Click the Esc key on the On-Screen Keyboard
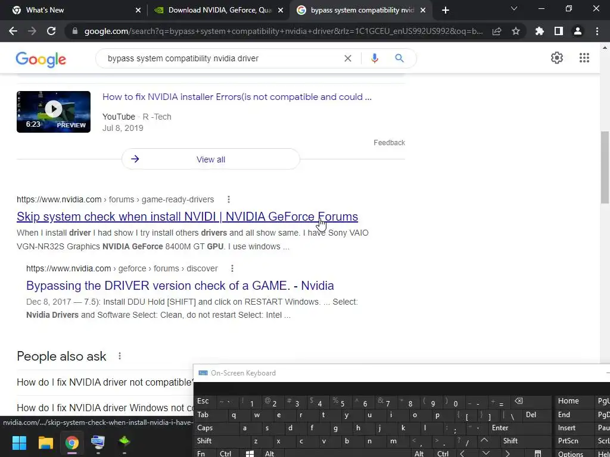This screenshot has height=457, width=610. pos(205,402)
